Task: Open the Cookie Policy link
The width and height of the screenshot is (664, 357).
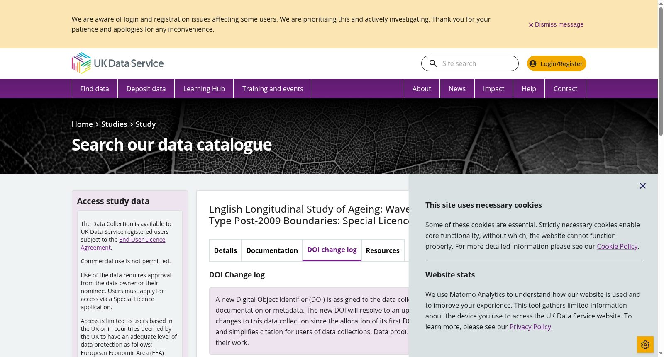Action: click(617, 246)
